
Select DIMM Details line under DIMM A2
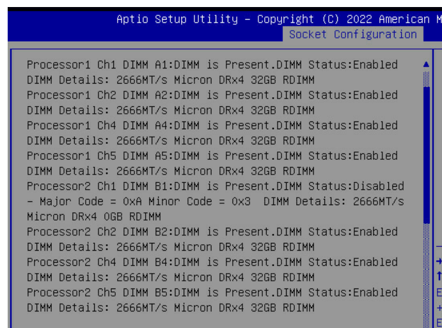point(170,110)
